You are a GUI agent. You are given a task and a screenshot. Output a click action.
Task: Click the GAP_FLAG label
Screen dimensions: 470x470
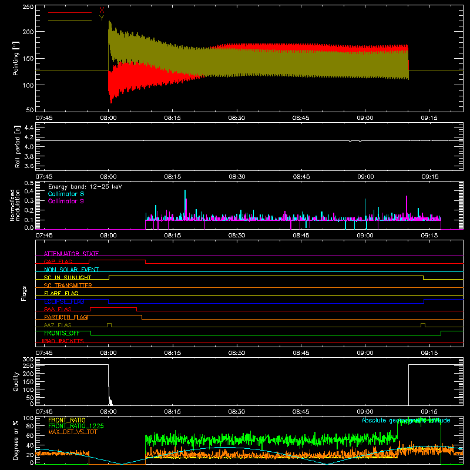[58, 261]
